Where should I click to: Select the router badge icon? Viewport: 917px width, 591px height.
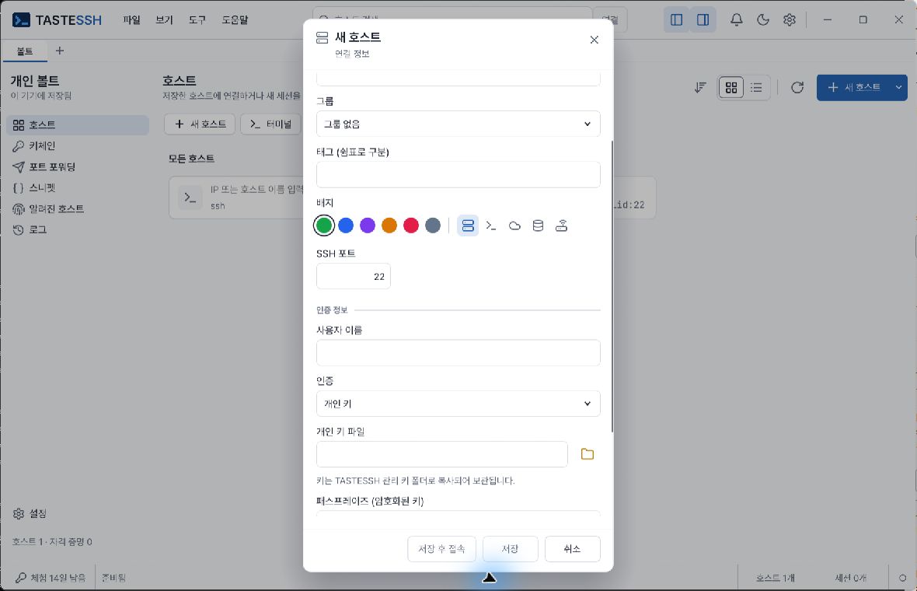[561, 226]
